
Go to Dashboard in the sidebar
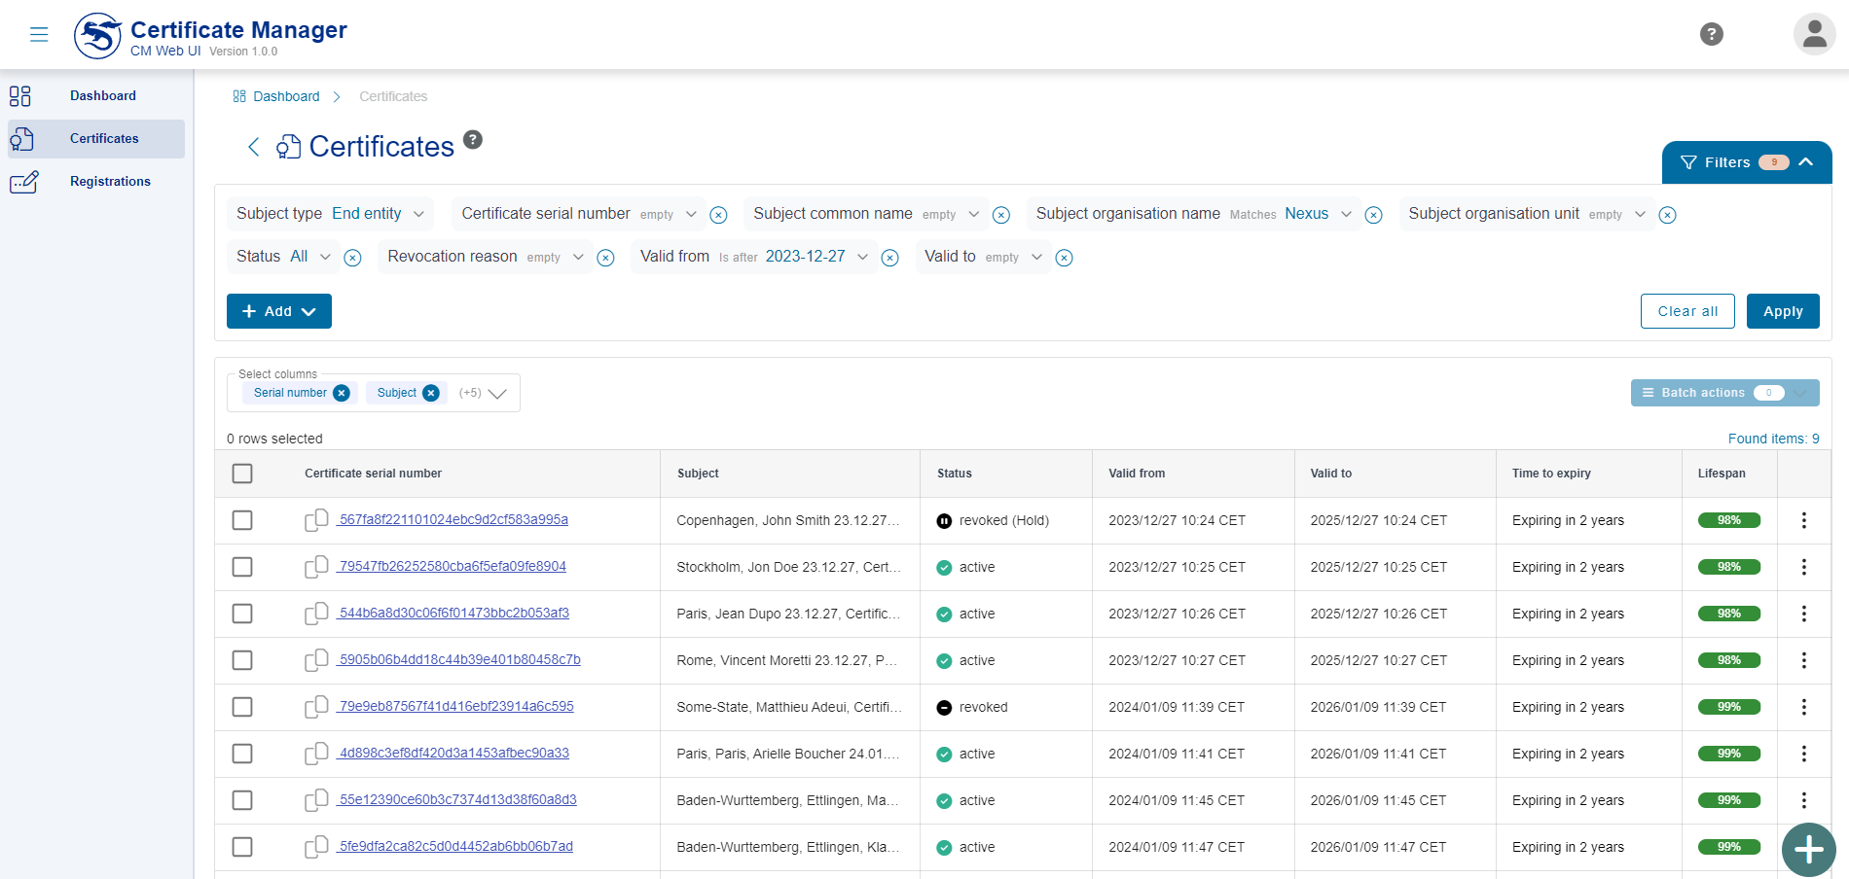pos(102,95)
